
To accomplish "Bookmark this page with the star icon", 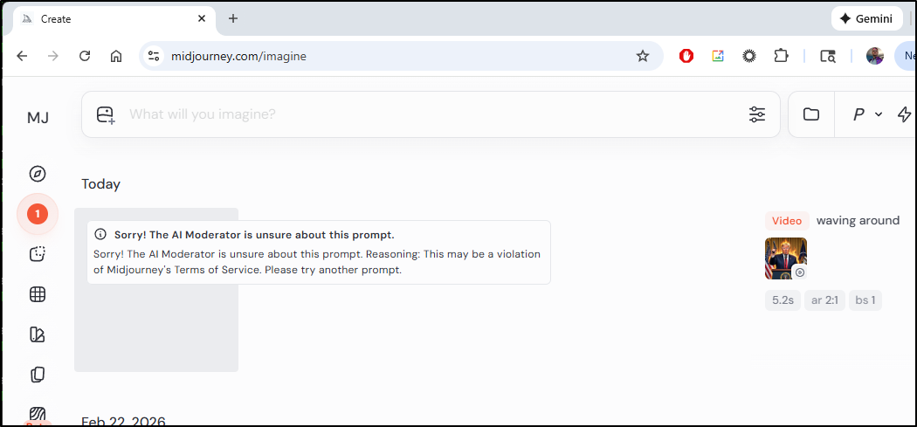I will (x=643, y=56).
